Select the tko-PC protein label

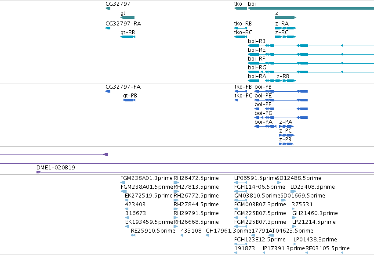pos(243,96)
